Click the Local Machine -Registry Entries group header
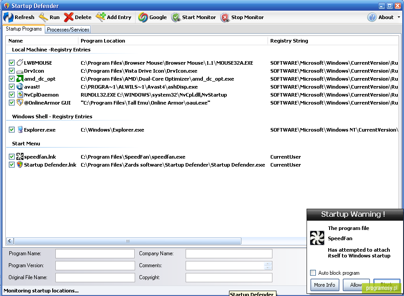This screenshot has height=296, width=404. 51,50
